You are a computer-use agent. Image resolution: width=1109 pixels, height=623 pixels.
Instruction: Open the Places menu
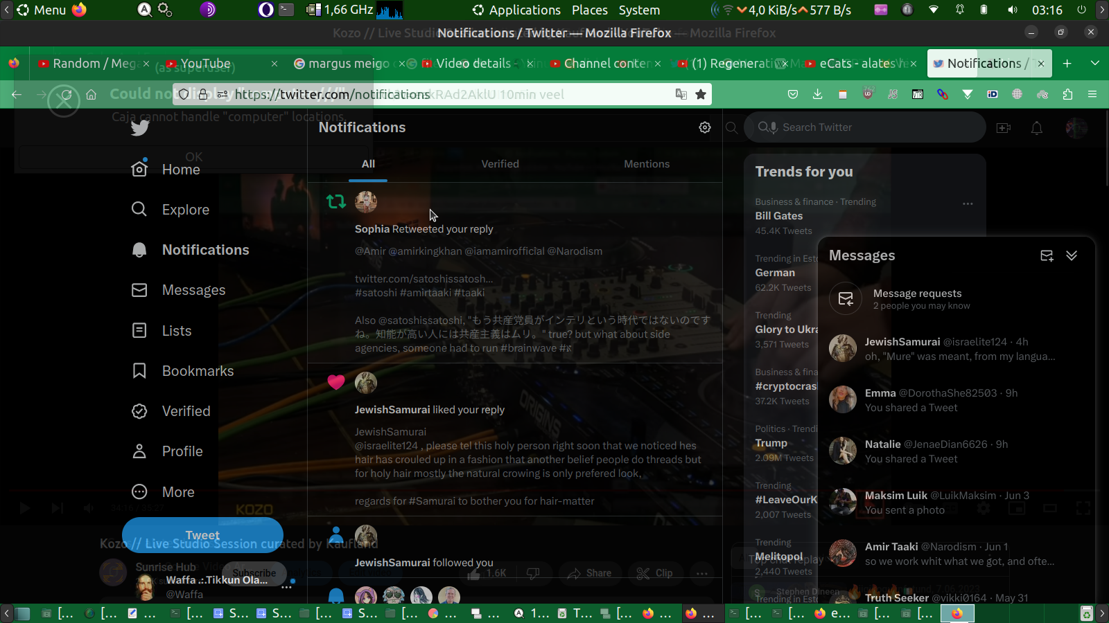590,10
